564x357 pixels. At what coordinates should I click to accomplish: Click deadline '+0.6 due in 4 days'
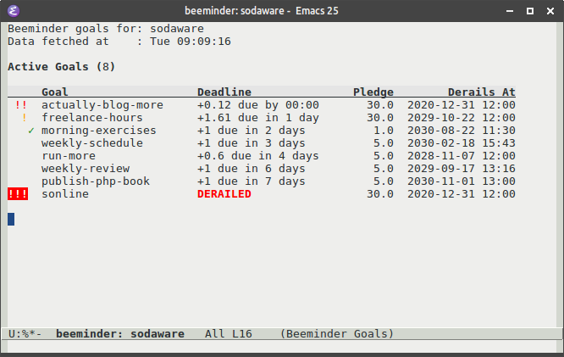(x=258, y=156)
